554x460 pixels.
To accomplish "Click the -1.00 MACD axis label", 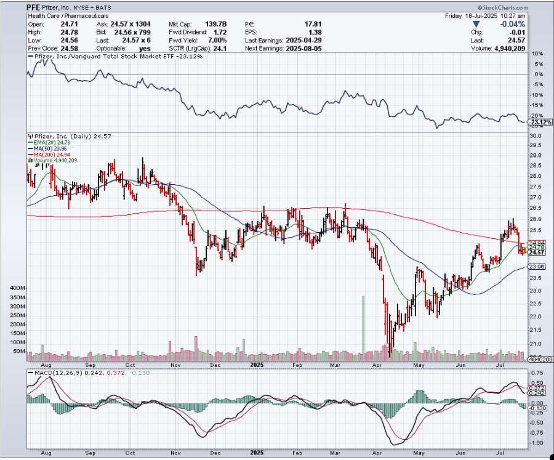I will pos(537,443).
